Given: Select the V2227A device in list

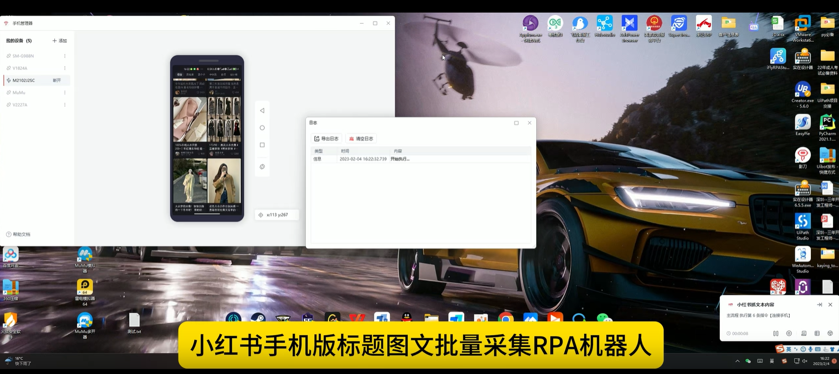Looking at the screenshot, I should tap(20, 105).
